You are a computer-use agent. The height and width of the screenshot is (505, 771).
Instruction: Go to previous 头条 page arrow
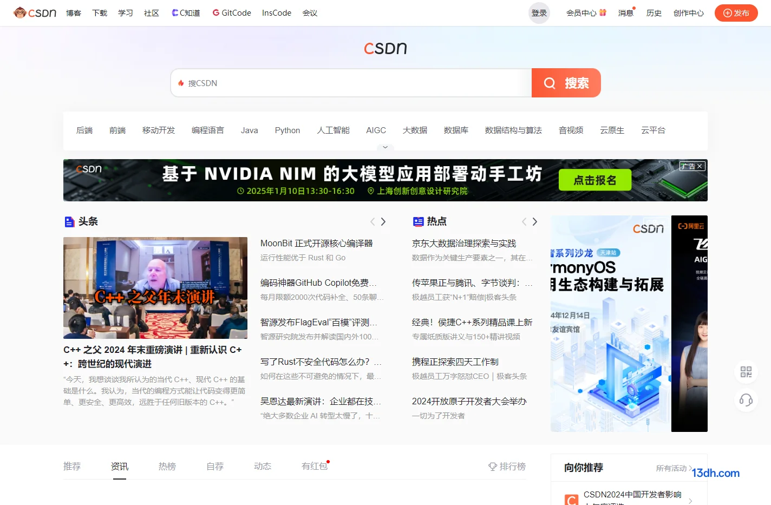(x=373, y=221)
